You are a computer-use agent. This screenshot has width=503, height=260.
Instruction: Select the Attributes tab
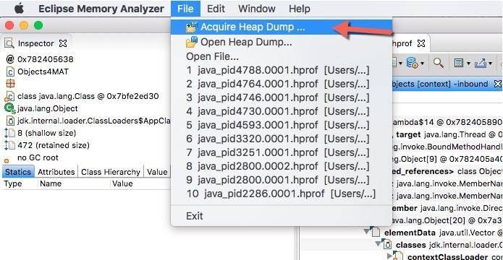click(56, 172)
